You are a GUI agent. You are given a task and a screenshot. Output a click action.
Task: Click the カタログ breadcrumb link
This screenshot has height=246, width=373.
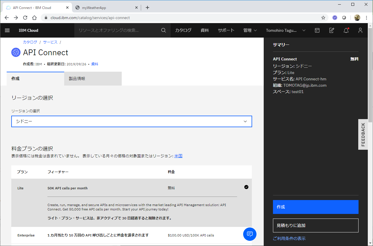[x=30, y=42]
